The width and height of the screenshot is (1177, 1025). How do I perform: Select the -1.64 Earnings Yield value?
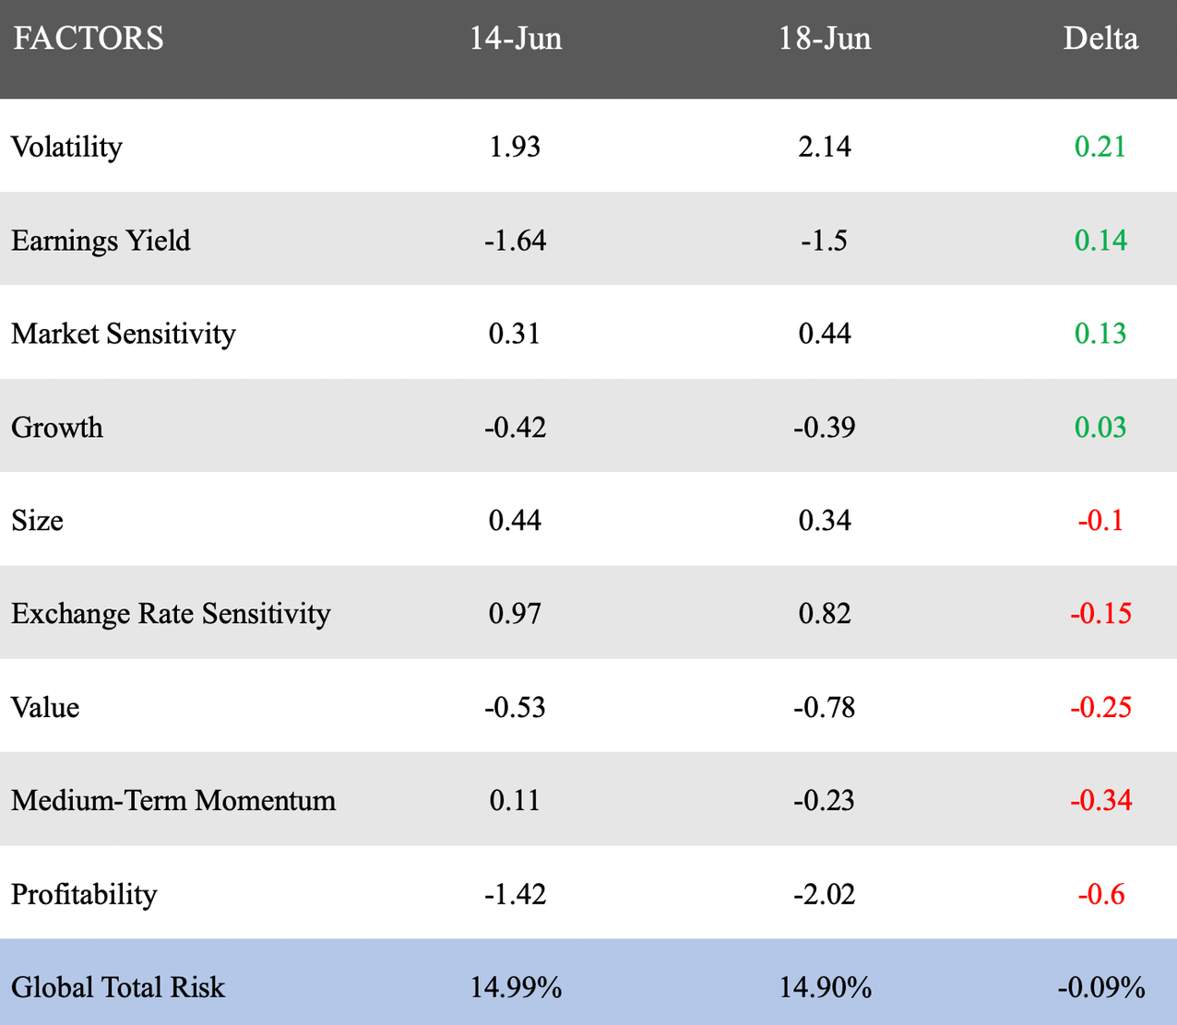click(x=515, y=241)
